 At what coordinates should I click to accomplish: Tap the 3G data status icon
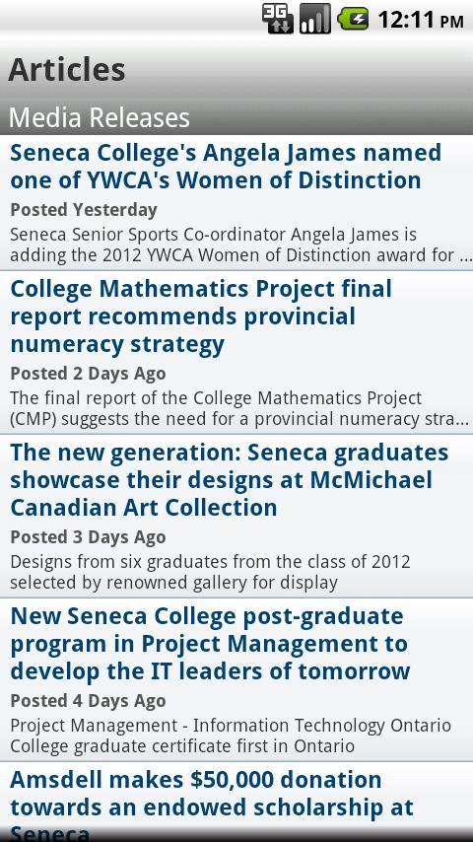click(x=278, y=20)
